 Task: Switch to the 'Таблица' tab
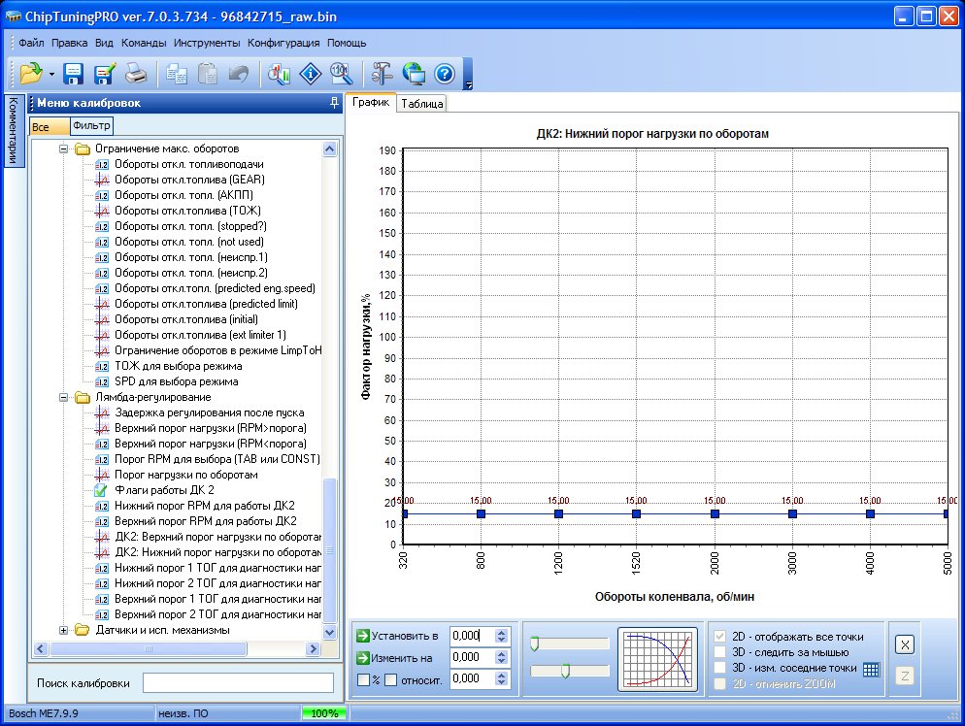point(421,104)
